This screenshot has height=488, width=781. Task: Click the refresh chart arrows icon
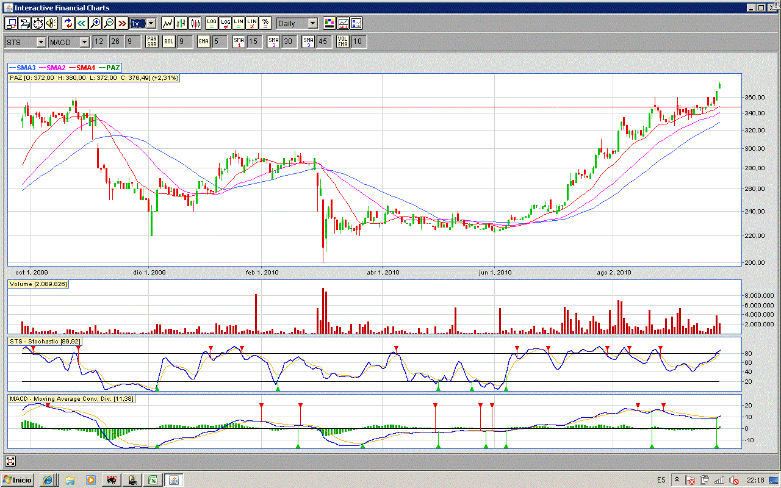(68, 23)
